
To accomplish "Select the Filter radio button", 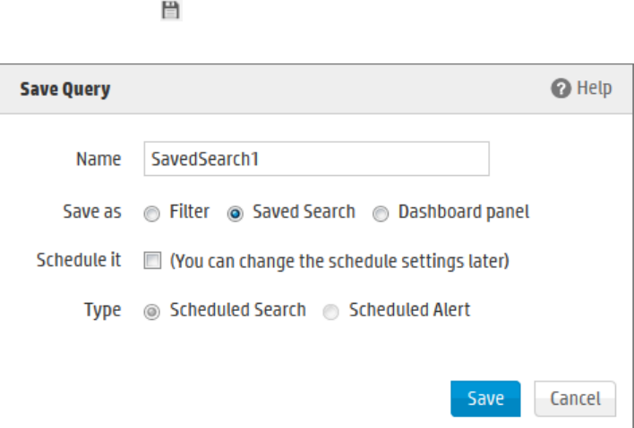I will (151, 214).
